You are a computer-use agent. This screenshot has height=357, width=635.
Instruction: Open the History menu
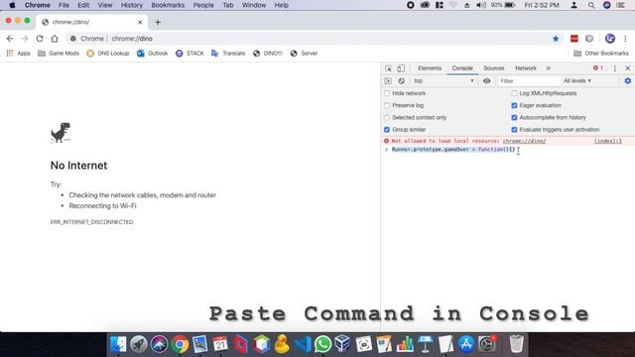point(132,5)
